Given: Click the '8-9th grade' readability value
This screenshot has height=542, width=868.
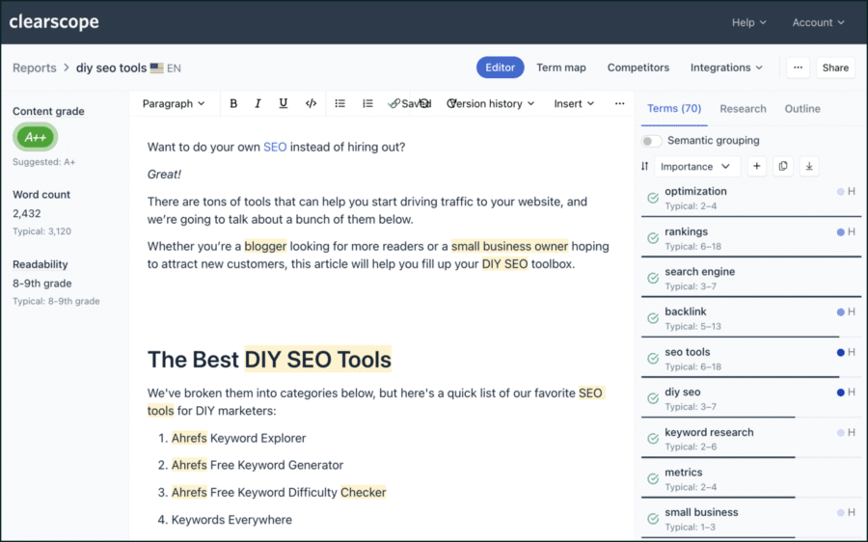Looking at the screenshot, I should (42, 284).
